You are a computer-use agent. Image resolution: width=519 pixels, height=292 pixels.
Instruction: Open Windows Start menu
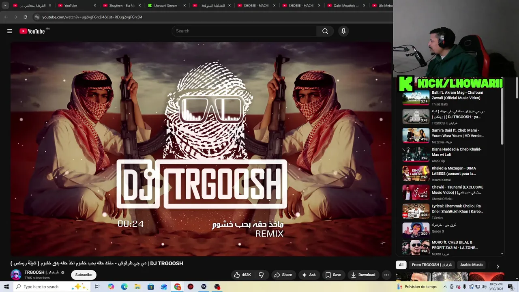pos(6,287)
